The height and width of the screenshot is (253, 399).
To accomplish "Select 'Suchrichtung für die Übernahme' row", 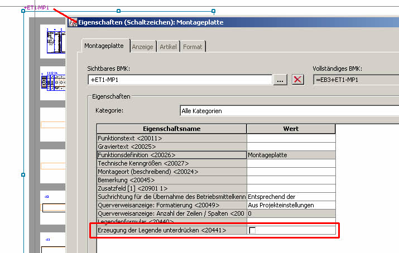I will (x=171, y=197).
